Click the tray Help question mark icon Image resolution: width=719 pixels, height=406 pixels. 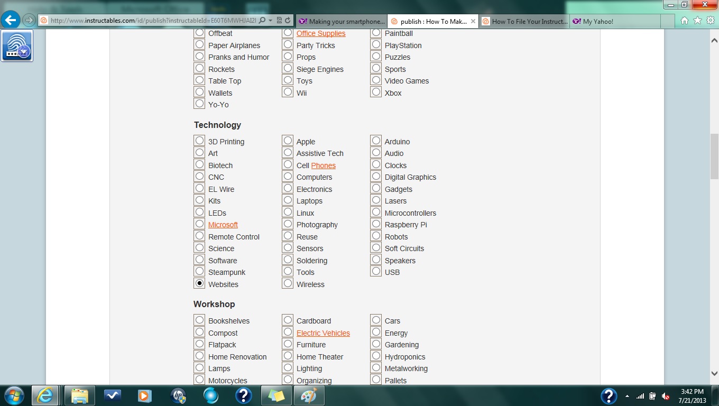(x=609, y=395)
